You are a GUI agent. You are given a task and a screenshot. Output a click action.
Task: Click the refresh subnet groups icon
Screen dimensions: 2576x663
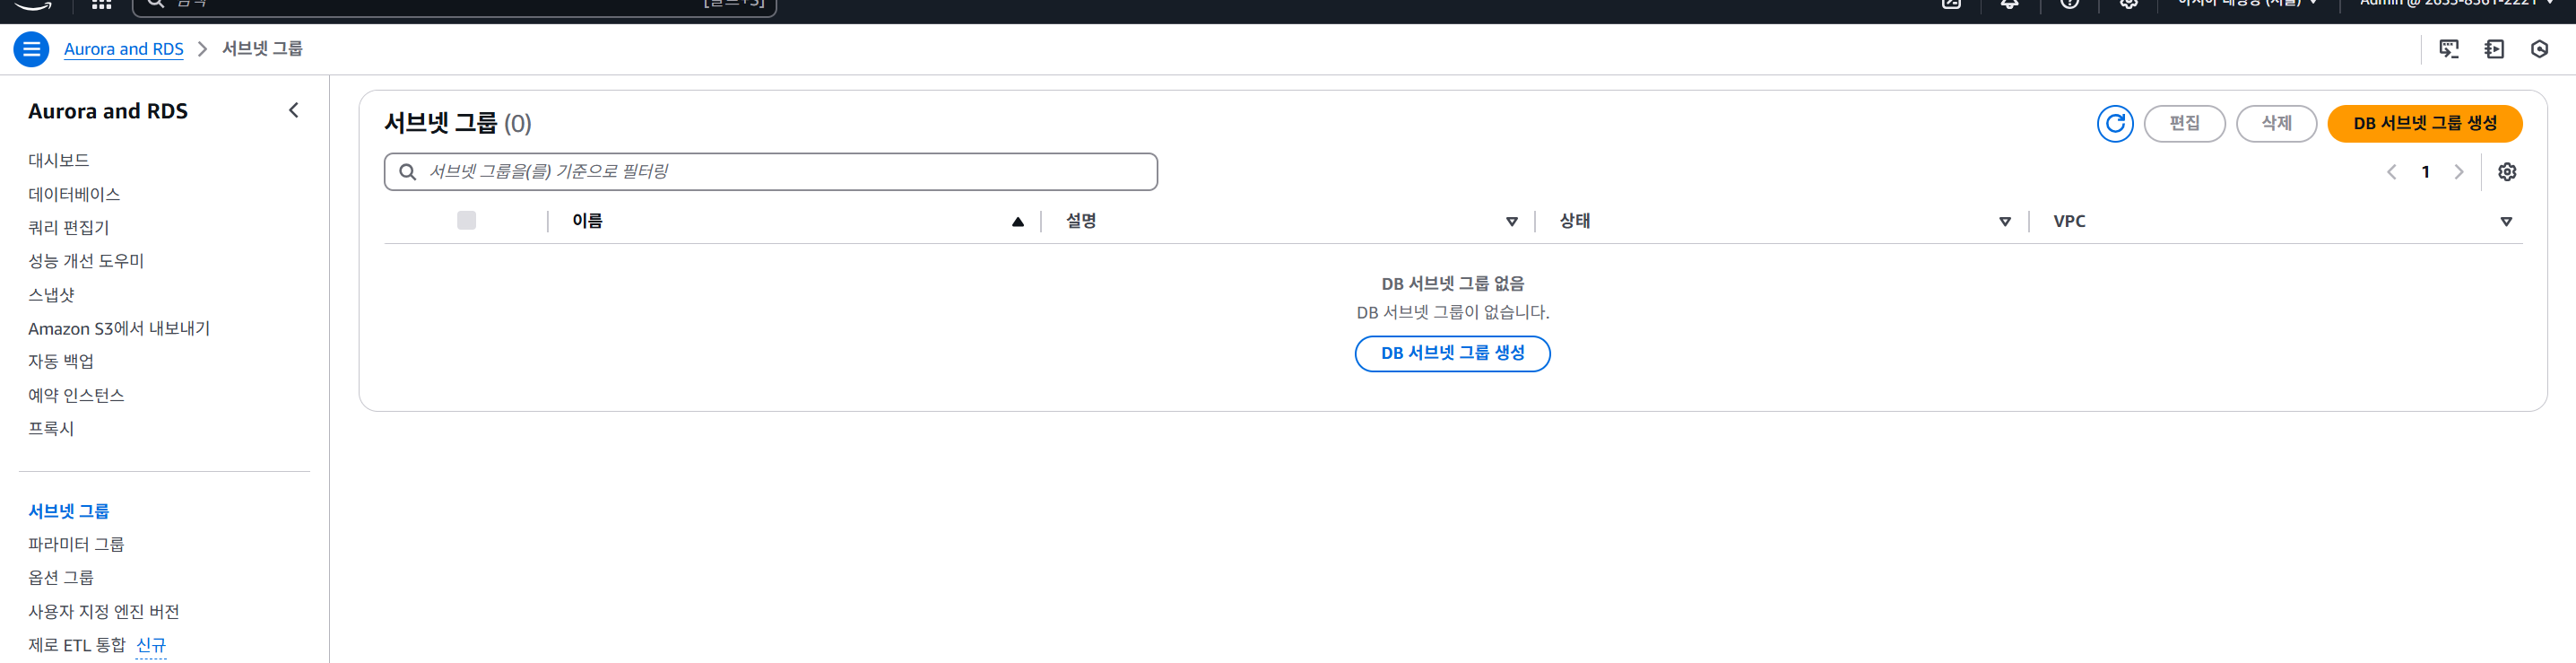[x=2115, y=124]
